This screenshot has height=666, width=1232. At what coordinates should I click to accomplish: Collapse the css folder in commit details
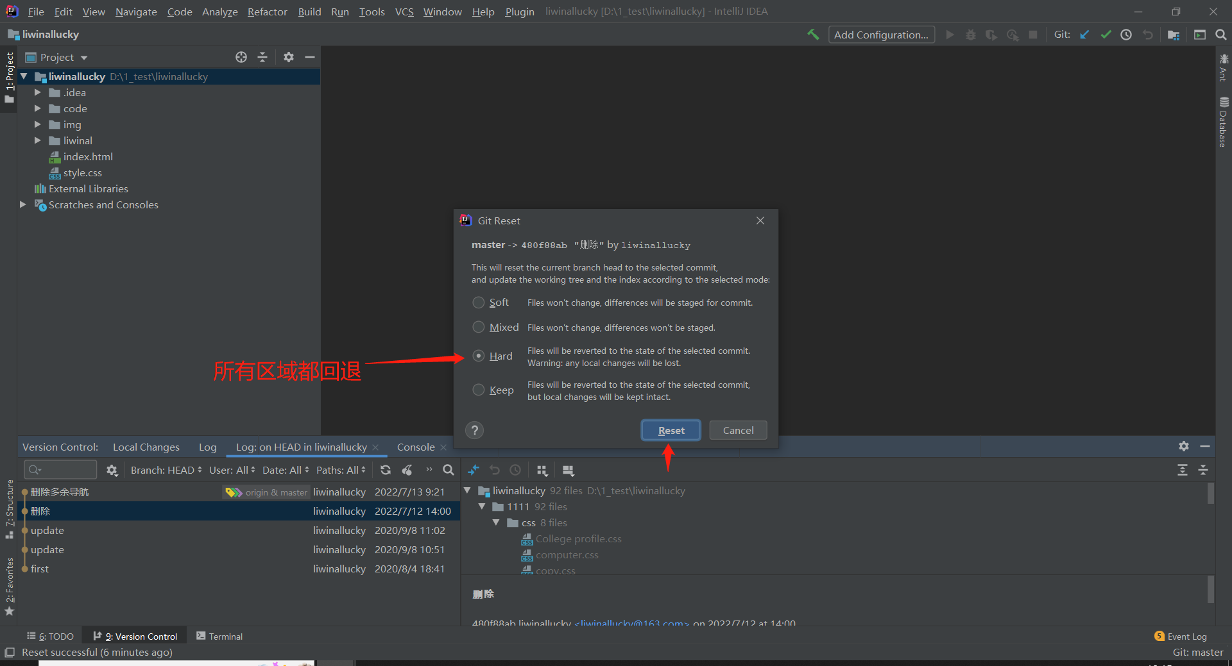[496, 522]
